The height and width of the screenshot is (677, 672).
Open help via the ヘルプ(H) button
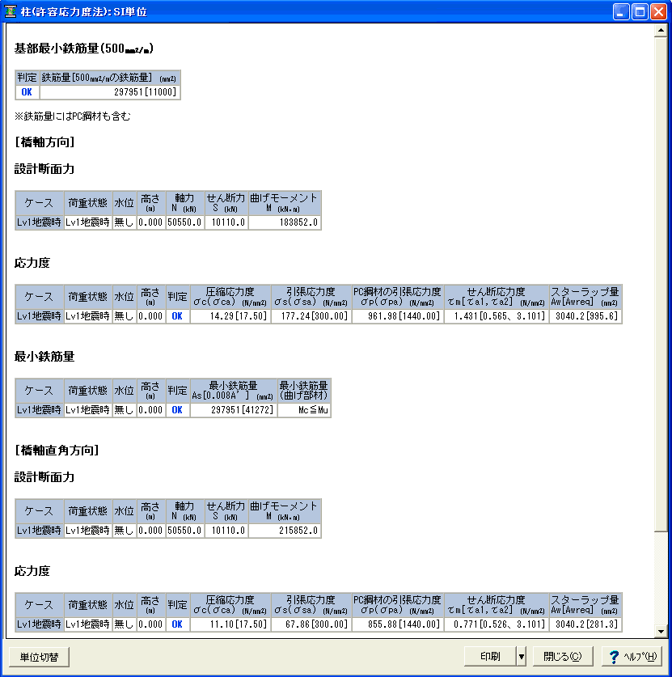click(632, 657)
